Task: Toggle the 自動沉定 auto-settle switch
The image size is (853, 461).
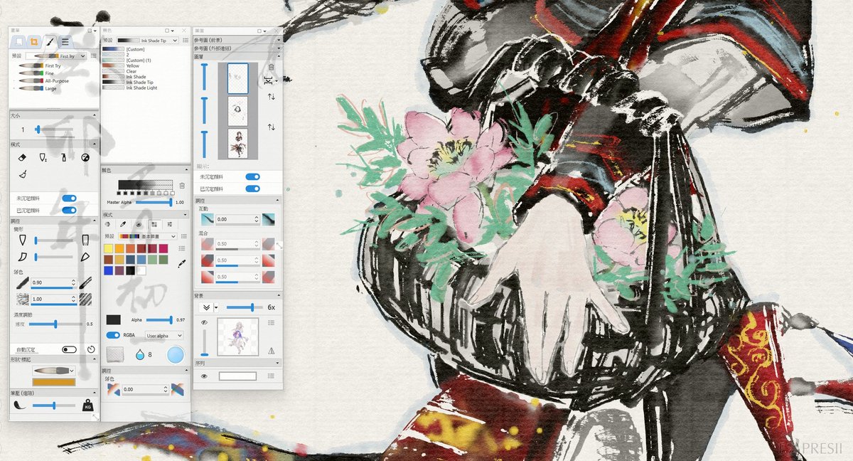Action: point(69,350)
